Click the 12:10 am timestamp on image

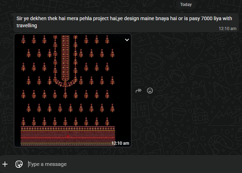pos(120,143)
